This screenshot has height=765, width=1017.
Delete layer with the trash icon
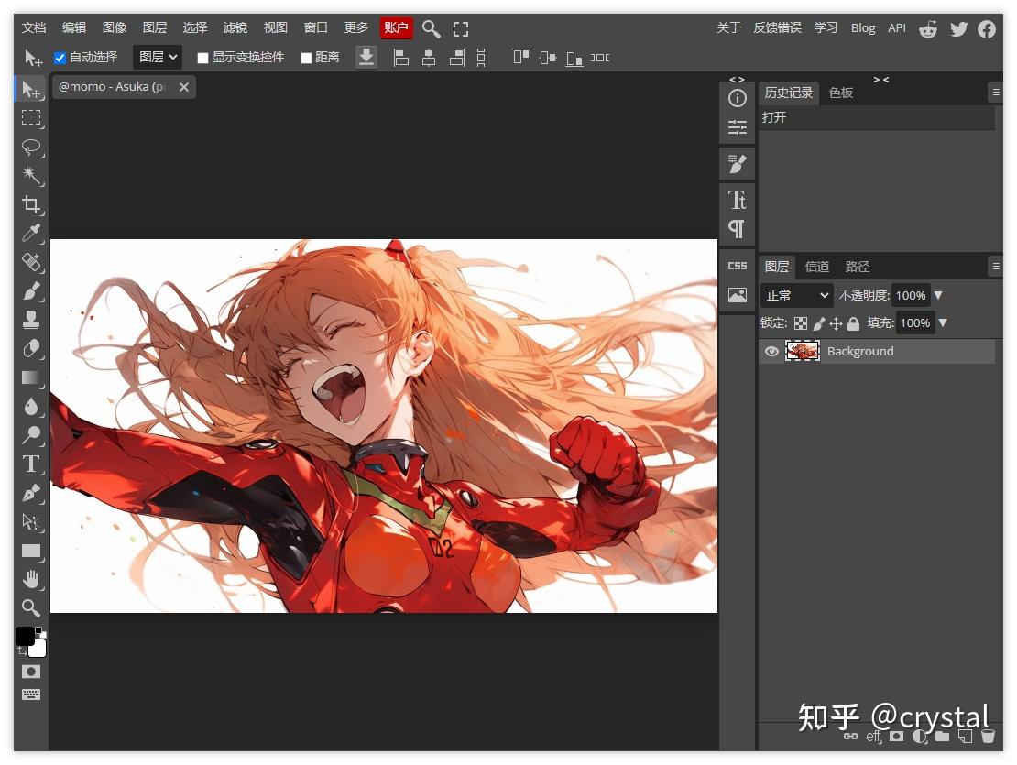click(988, 736)
